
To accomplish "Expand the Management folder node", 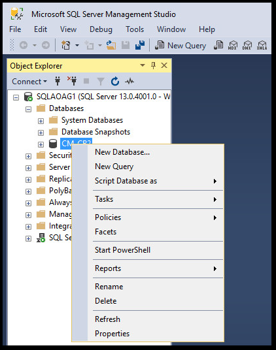I will pyautogui.click(x=28, y=215).
